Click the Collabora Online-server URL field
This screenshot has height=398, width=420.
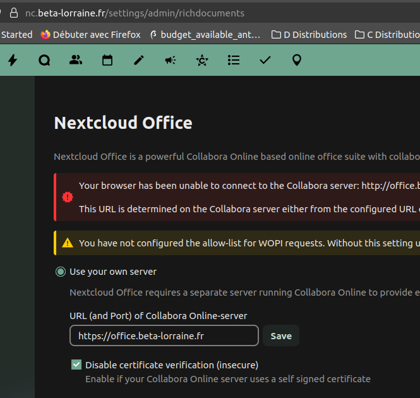coord(164,335)
